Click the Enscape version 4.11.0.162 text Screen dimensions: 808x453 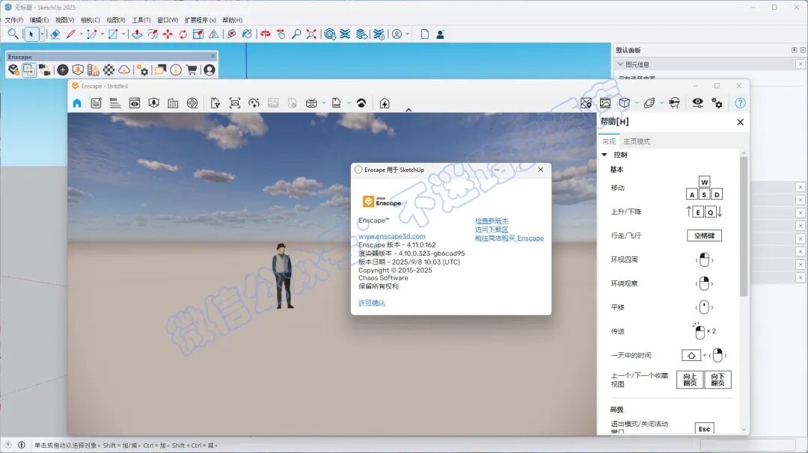[397, 245]
